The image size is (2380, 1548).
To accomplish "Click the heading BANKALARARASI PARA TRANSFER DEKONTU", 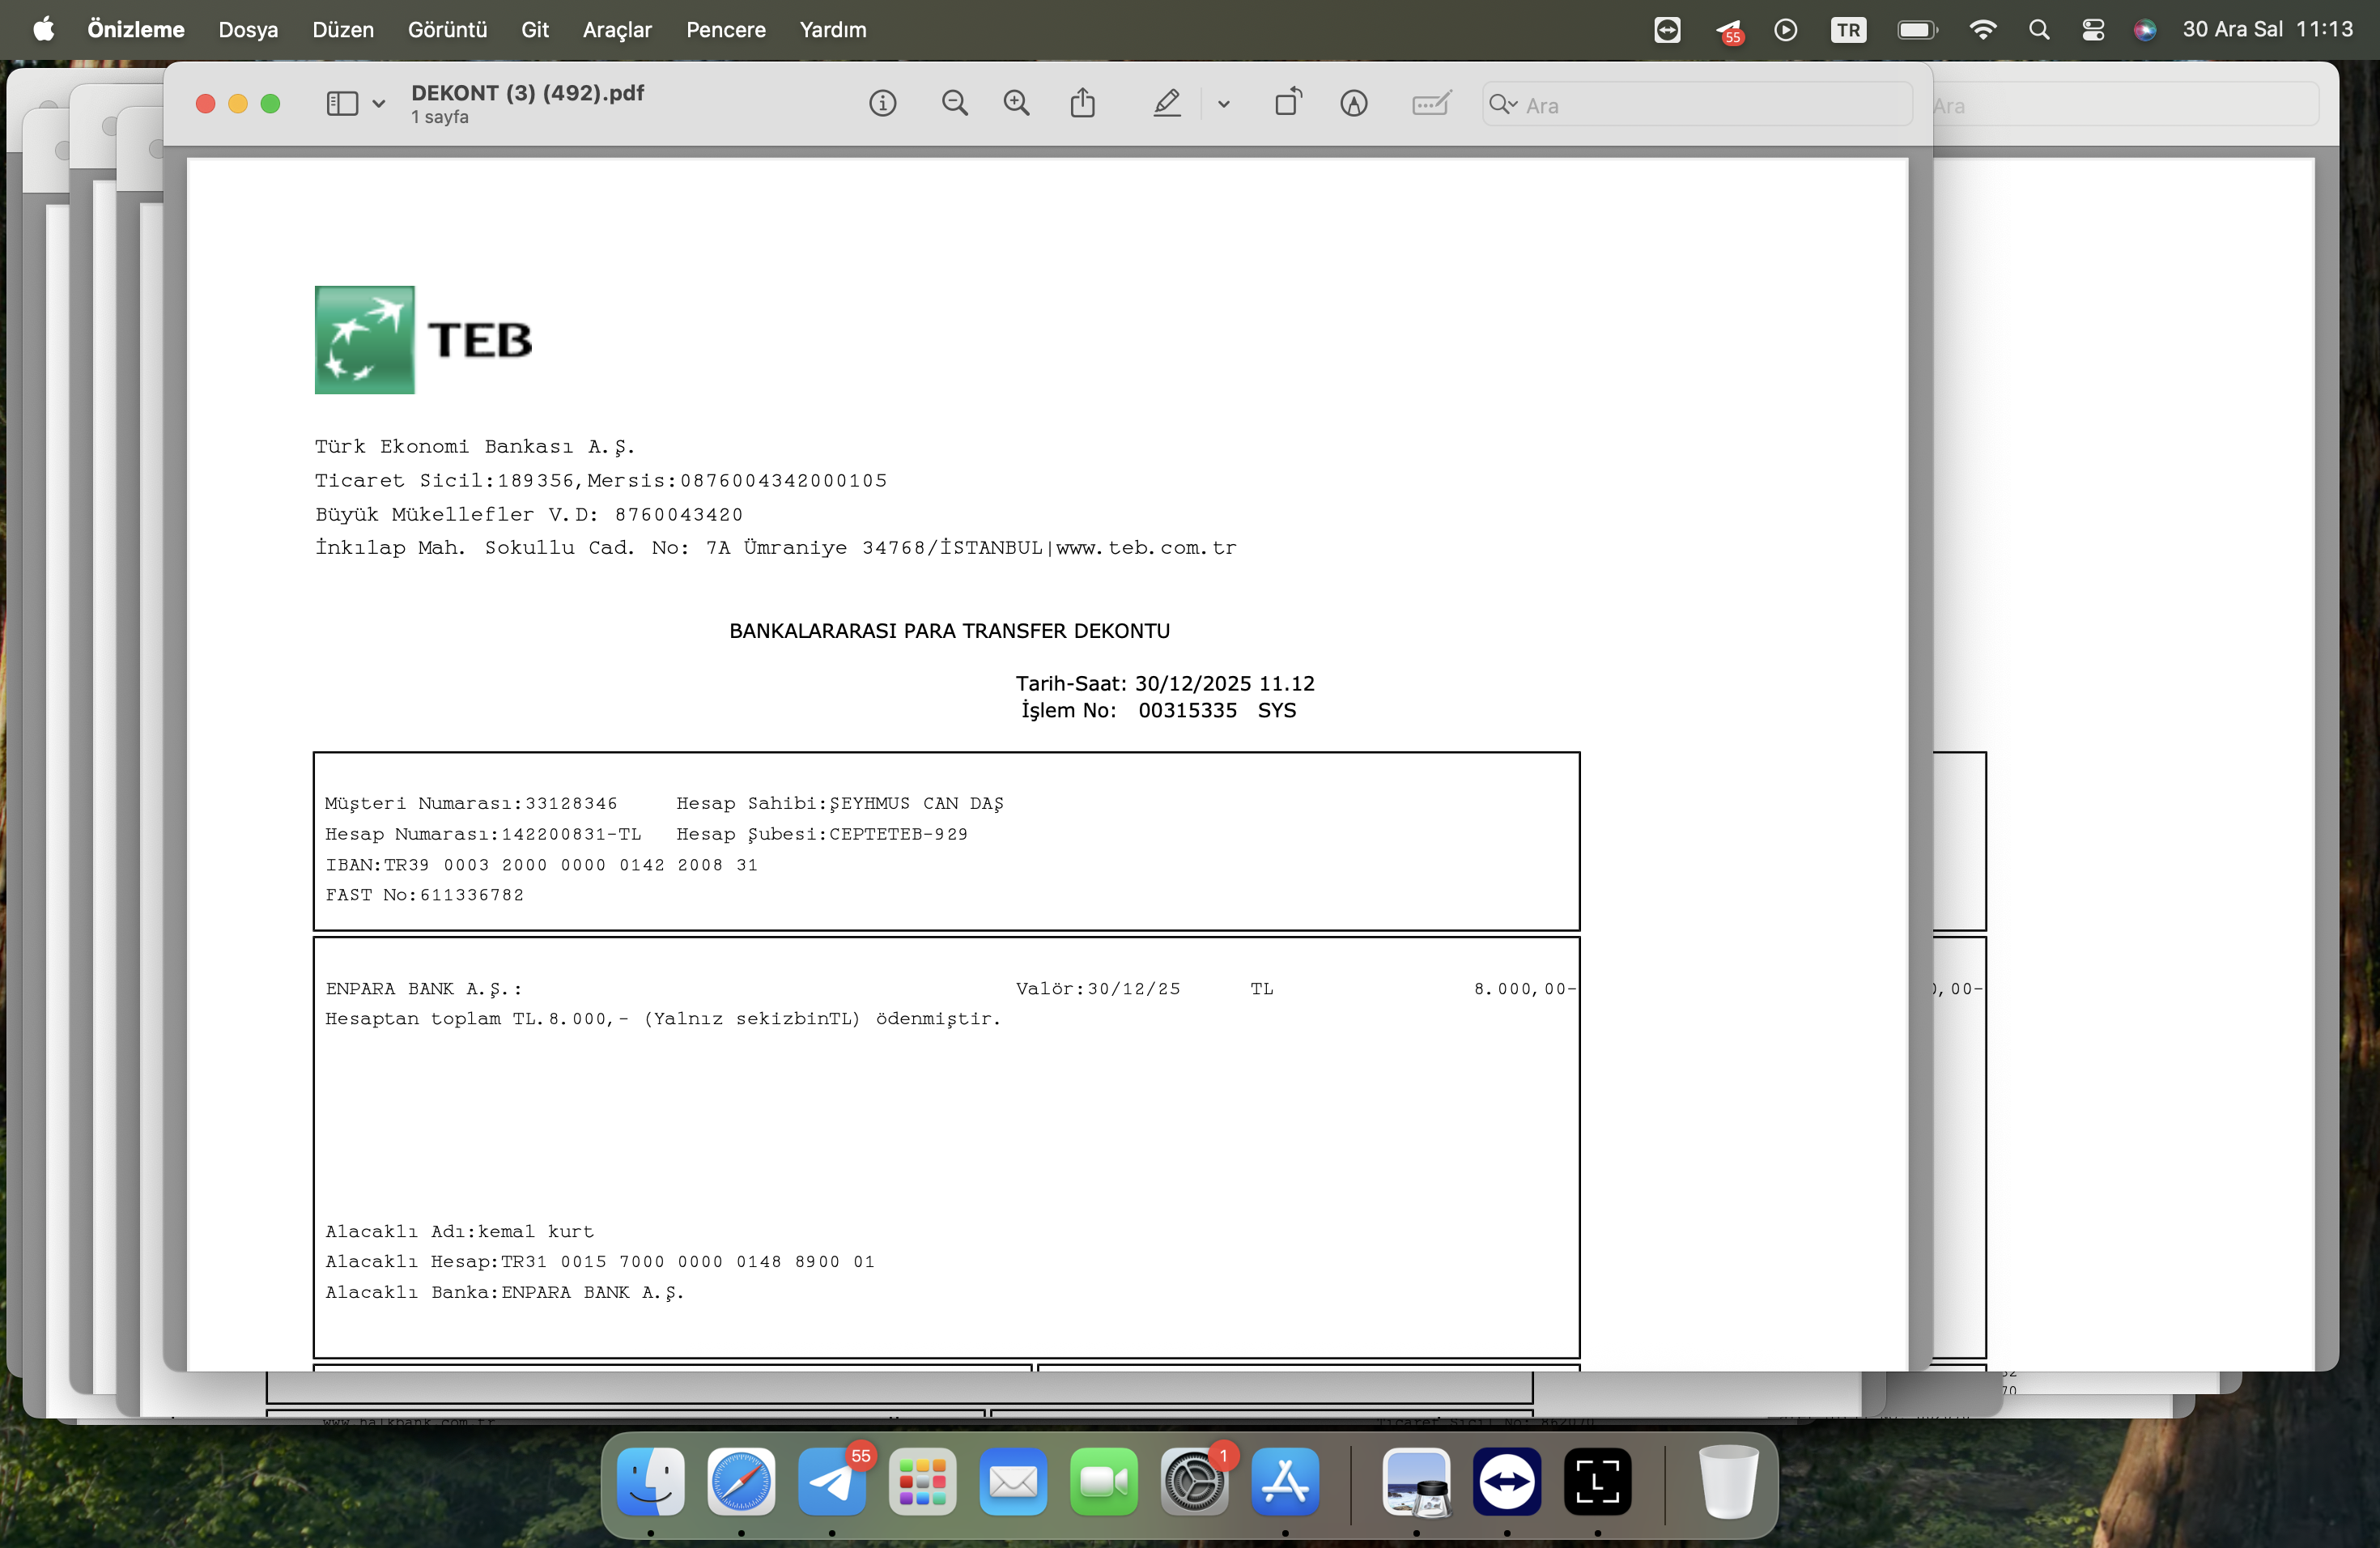I will pos(949,631).
